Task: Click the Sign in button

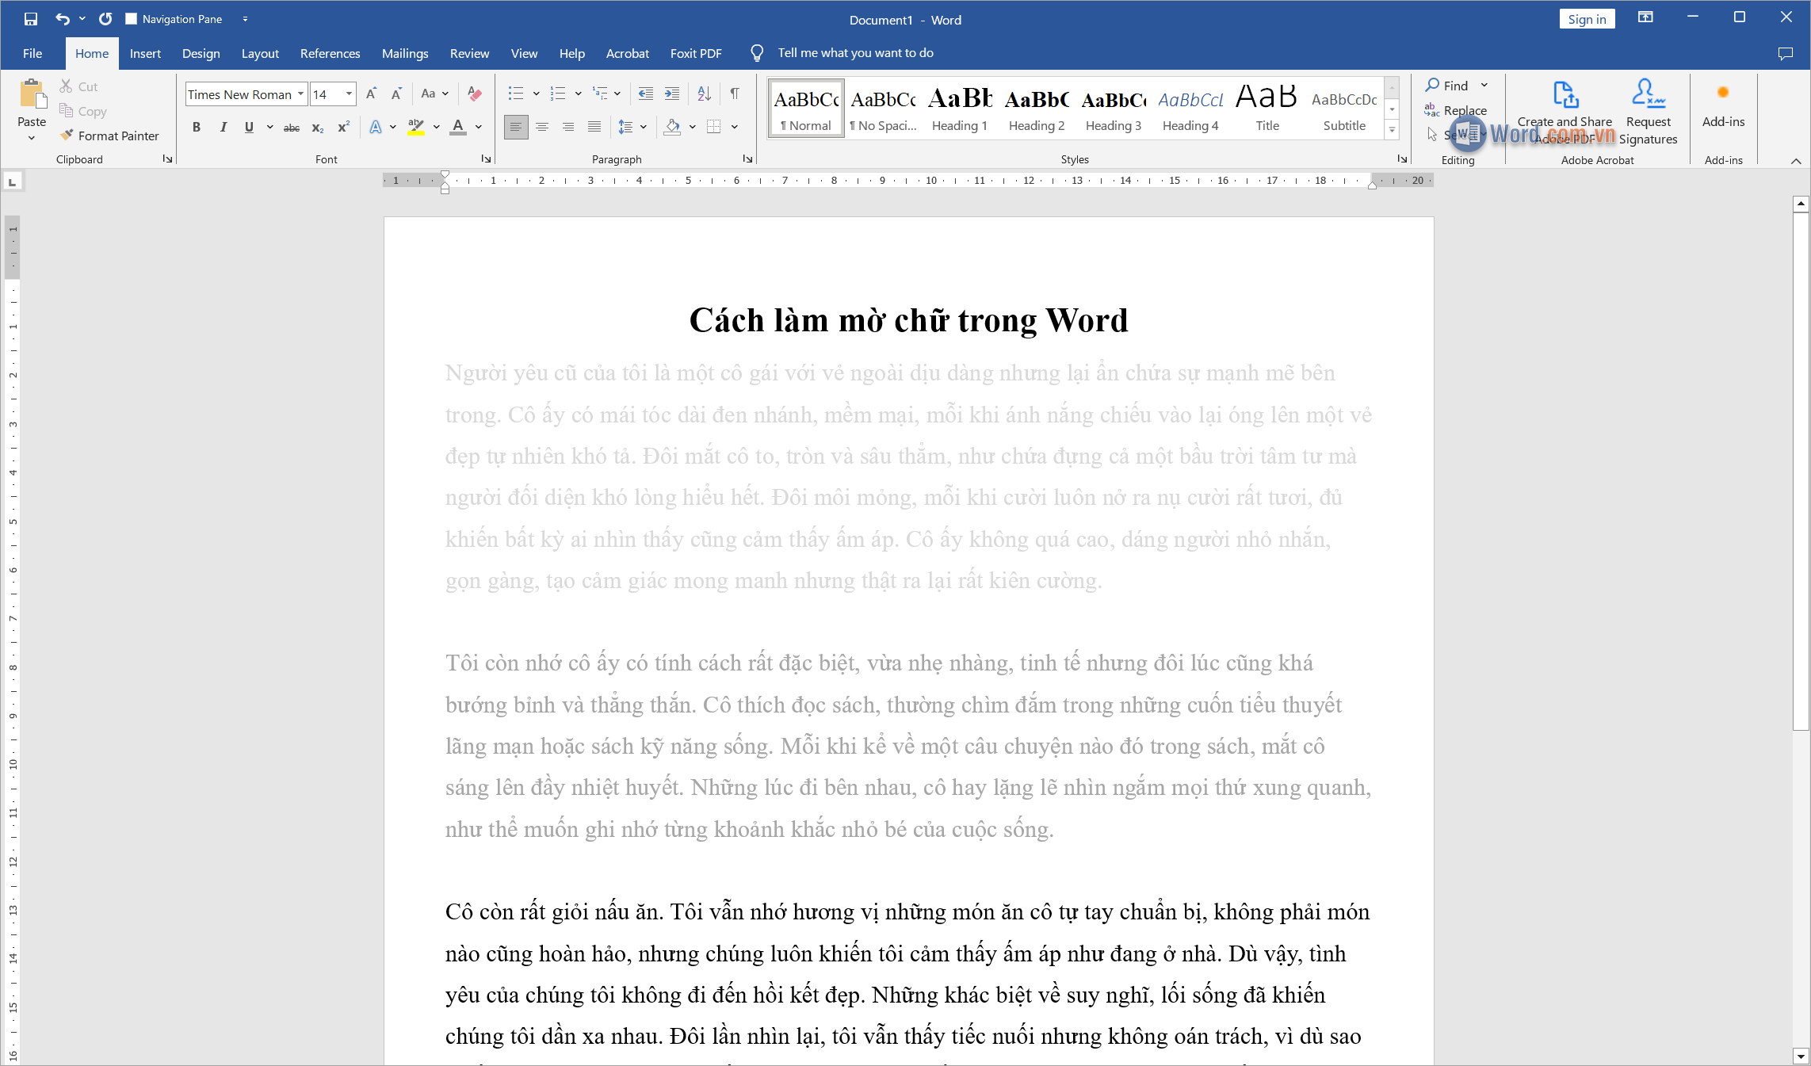Action: point(1587,19)
